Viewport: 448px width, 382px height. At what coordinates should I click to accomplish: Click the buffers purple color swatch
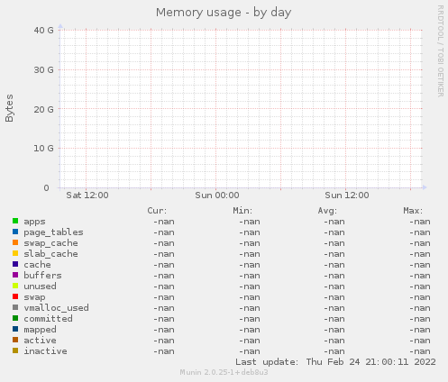(15, 275)
